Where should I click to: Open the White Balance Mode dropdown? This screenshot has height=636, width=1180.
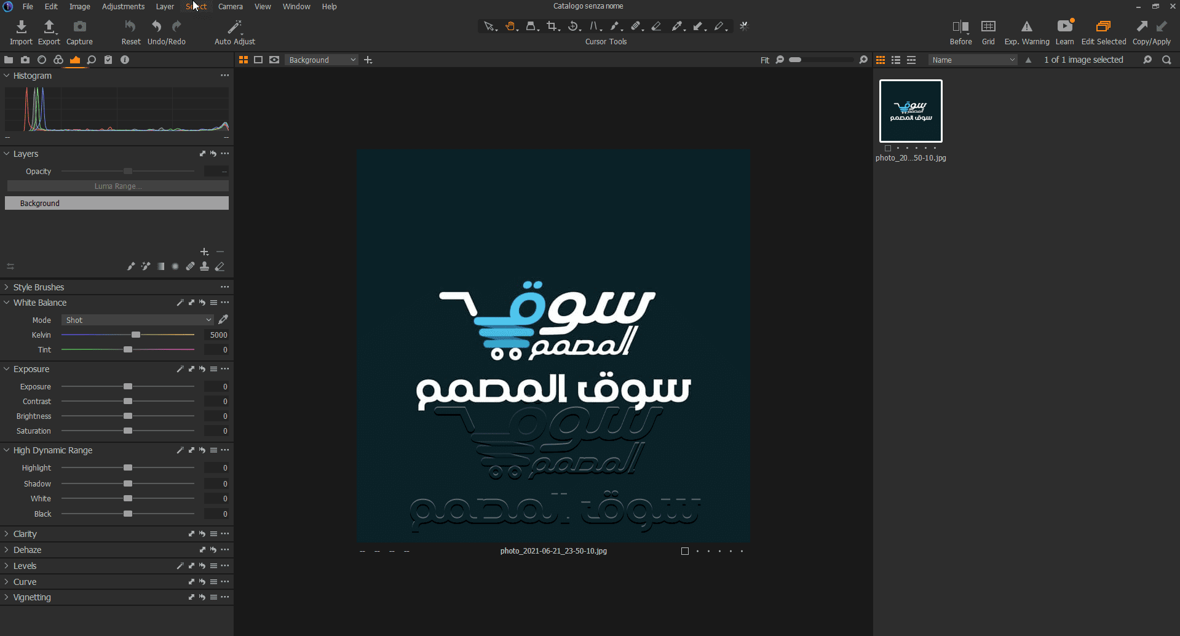click(x=137, y=320)
